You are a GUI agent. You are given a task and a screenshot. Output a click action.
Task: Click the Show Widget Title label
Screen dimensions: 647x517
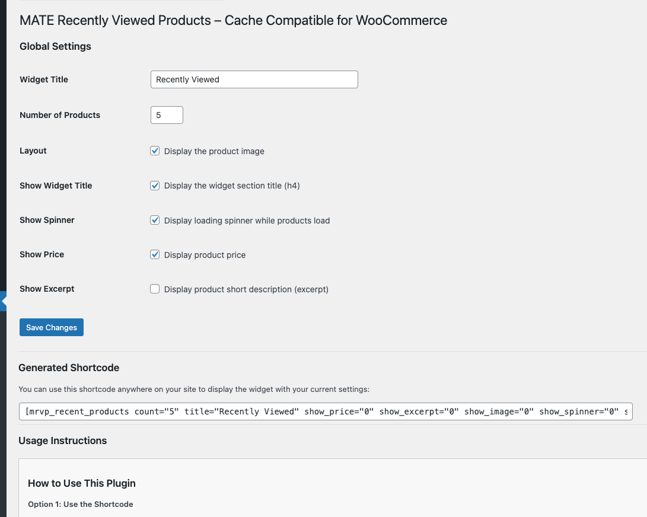point(56,186)
